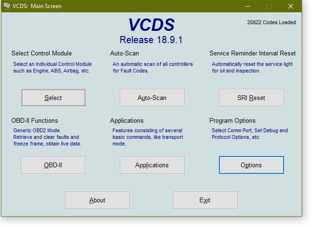312x227 pixels.
Task: Start an Auto-Scan of all controllers
Action: point(152,98)
